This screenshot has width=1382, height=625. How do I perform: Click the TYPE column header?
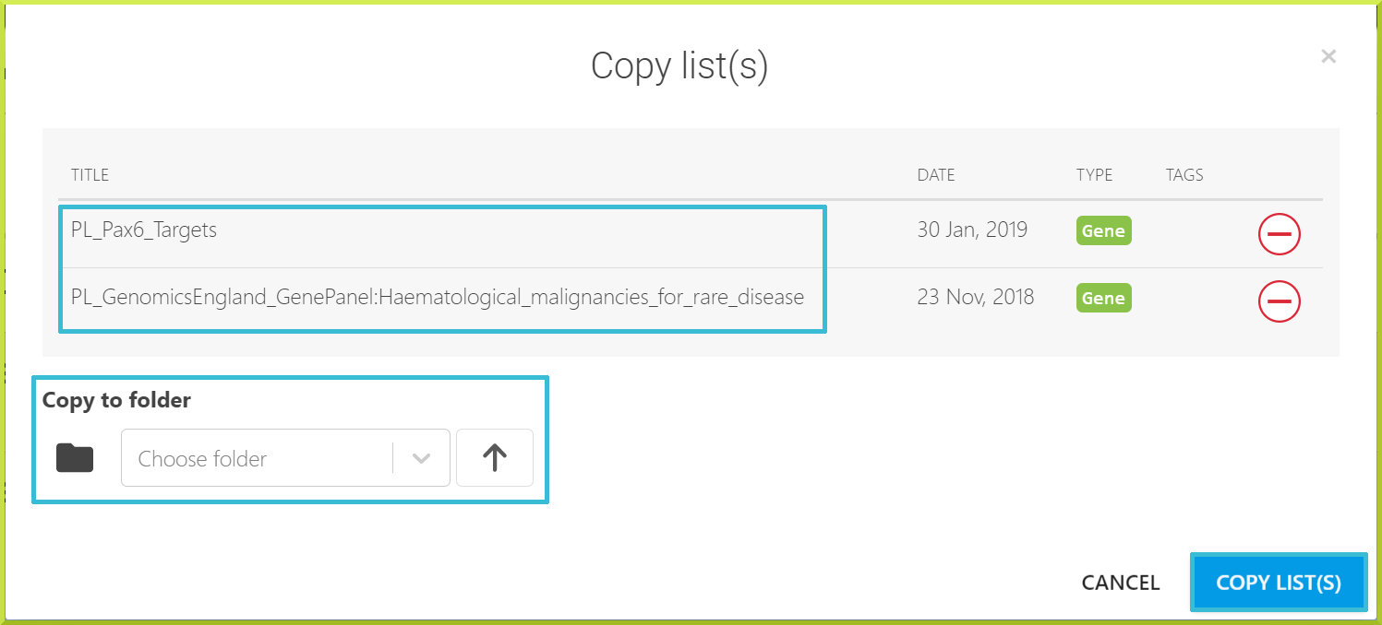(x=1094, y=175)
